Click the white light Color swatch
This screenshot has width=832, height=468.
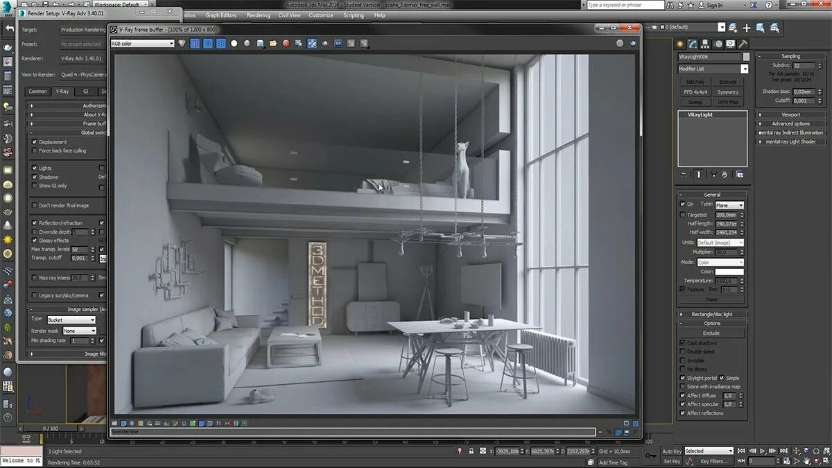click(x=730, y=272)
